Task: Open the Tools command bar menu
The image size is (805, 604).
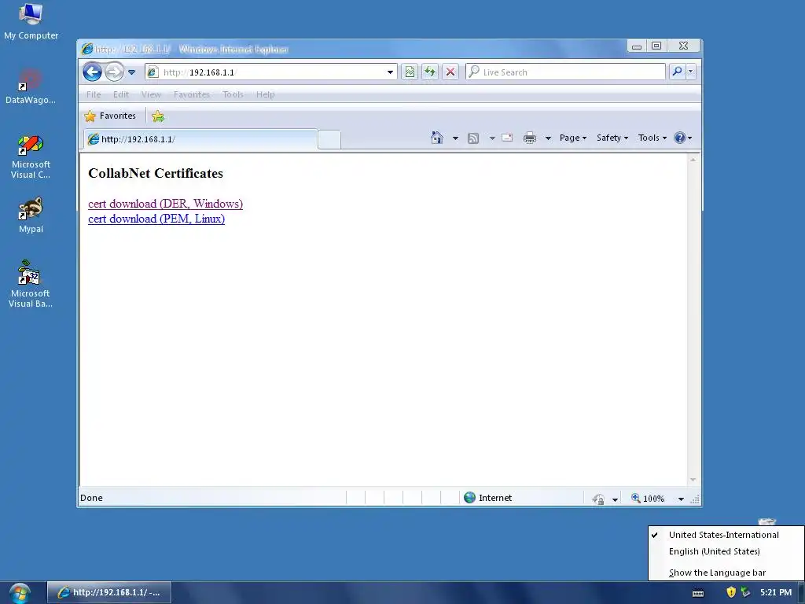Action: click(x=652, y=138)
